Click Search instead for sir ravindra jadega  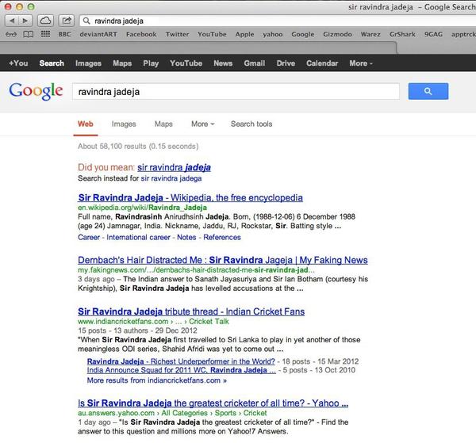171,178
